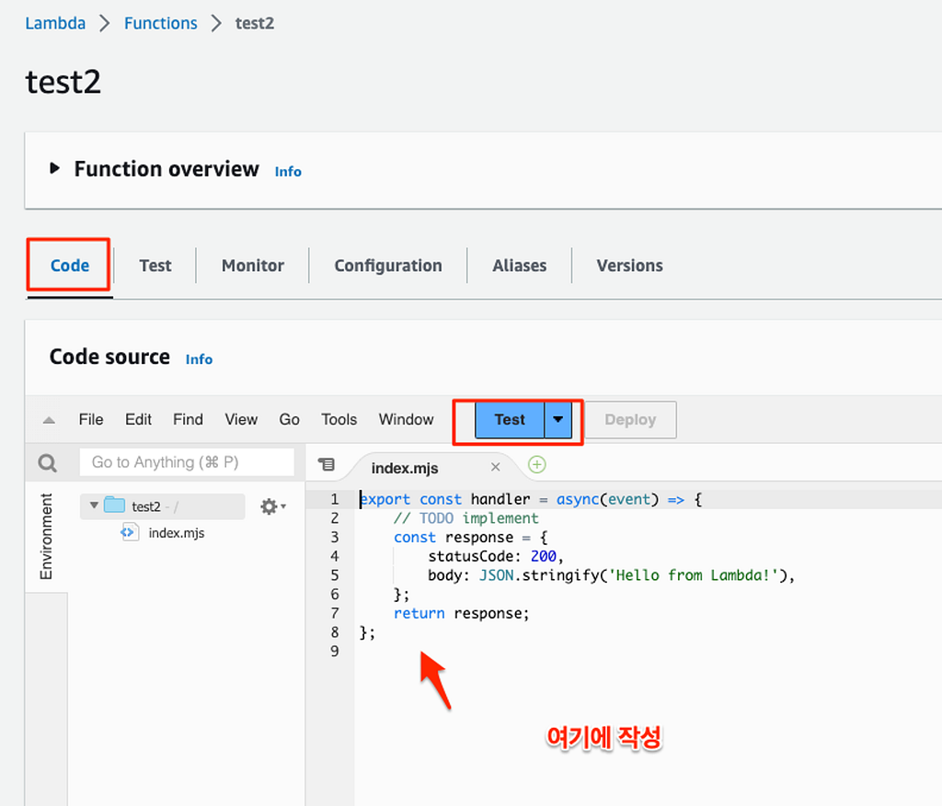The height and width of the screenshot is (806, 942).
Task: Collapse the test2 folder tree arrow
Action: 94,505
